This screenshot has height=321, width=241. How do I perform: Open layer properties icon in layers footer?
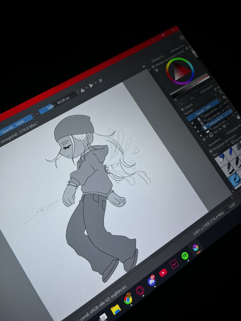224,126
